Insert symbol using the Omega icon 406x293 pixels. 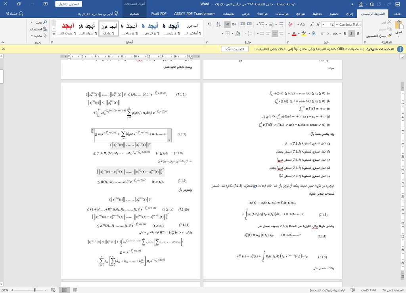click(x=372, y=4)
